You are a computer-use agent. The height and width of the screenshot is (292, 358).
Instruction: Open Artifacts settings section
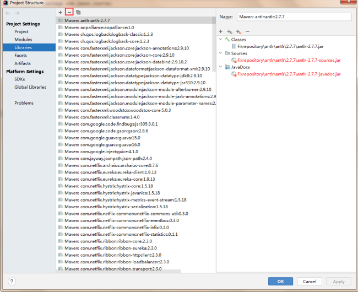23,63
